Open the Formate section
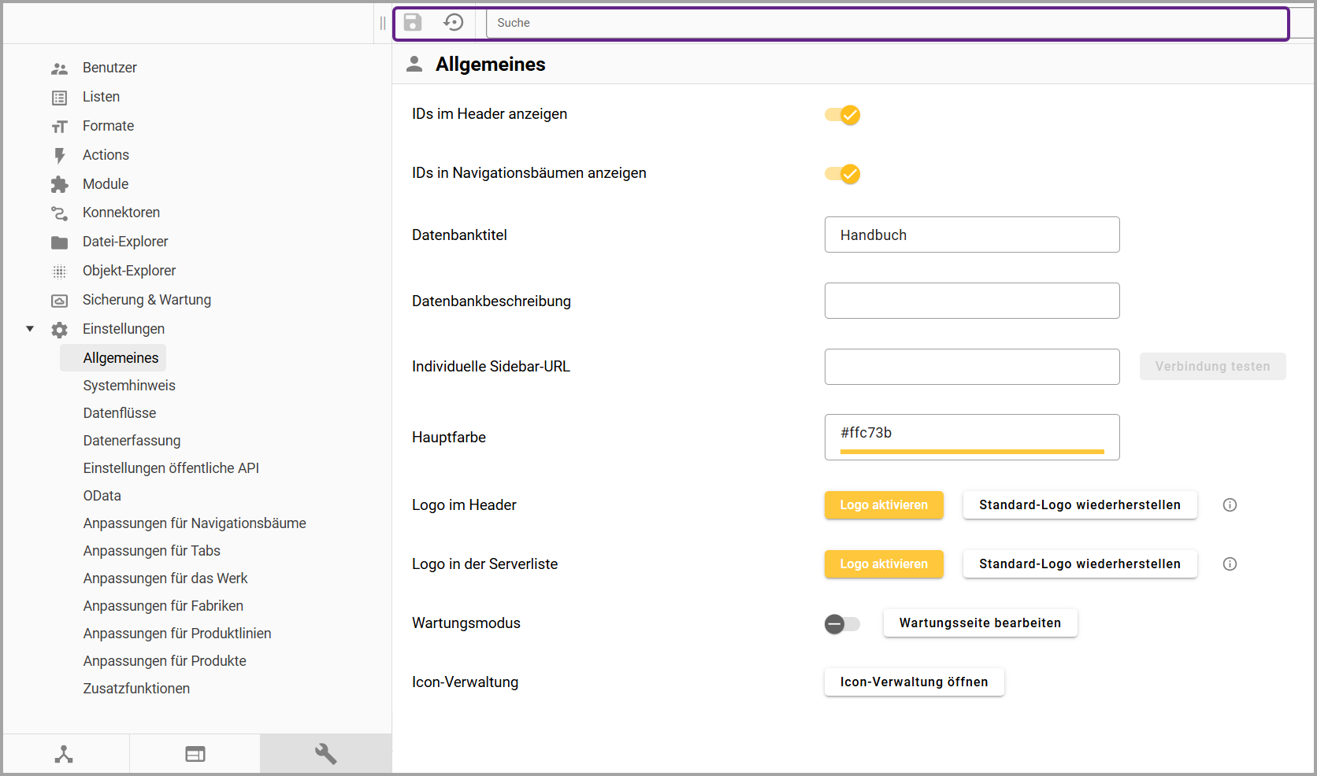The height and width of the screenshot is (776, 1317). coord(108,126)
